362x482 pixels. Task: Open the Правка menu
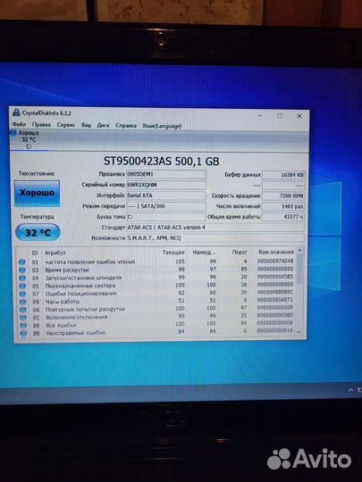[x=41, y=125]
